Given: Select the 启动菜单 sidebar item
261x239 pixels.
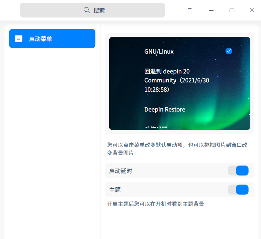Looking at the screenshot, I should [52, 38].
